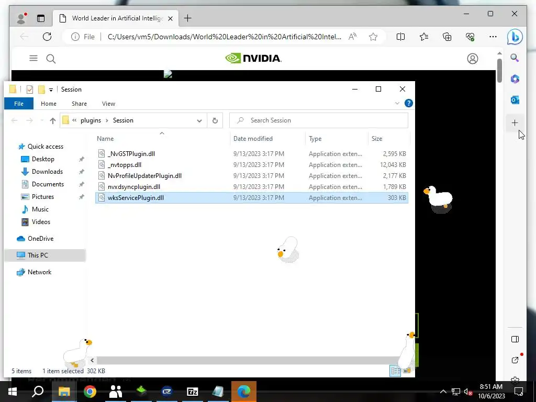Go up one folder level in Explorer
The height and width of the screenshot is (402, 536).
click(53, 120)
